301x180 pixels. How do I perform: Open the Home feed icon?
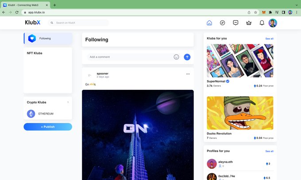click(x=209, y=23)
